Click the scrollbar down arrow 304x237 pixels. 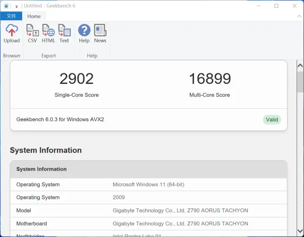pyautogui.click(x=300, y=233)
